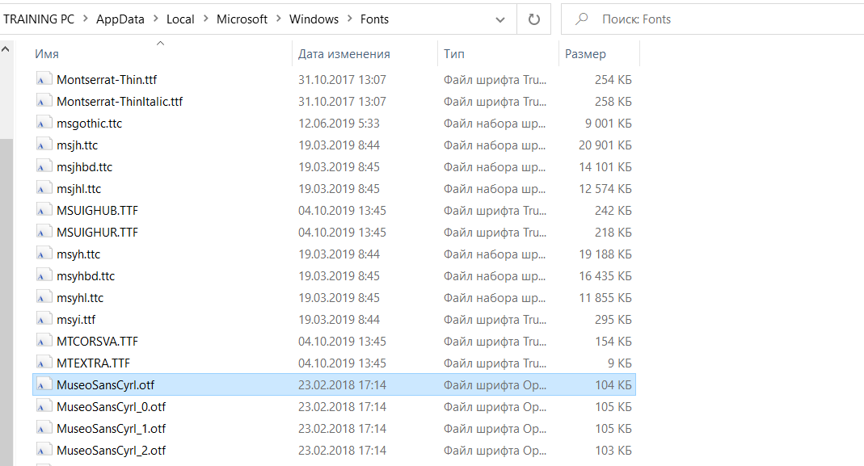
Task: Click the MuseoSansCyrl.otf file icon
Action: coord(44,385)
